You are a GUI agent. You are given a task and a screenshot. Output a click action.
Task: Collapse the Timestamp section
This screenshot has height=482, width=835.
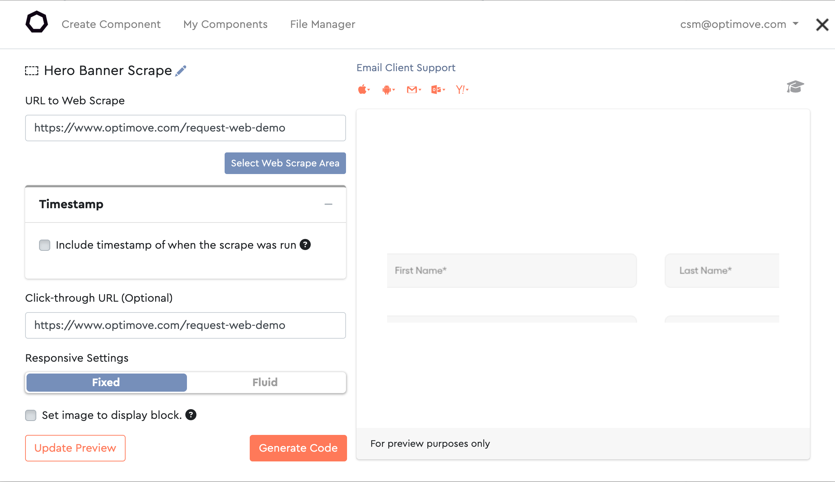328,204
